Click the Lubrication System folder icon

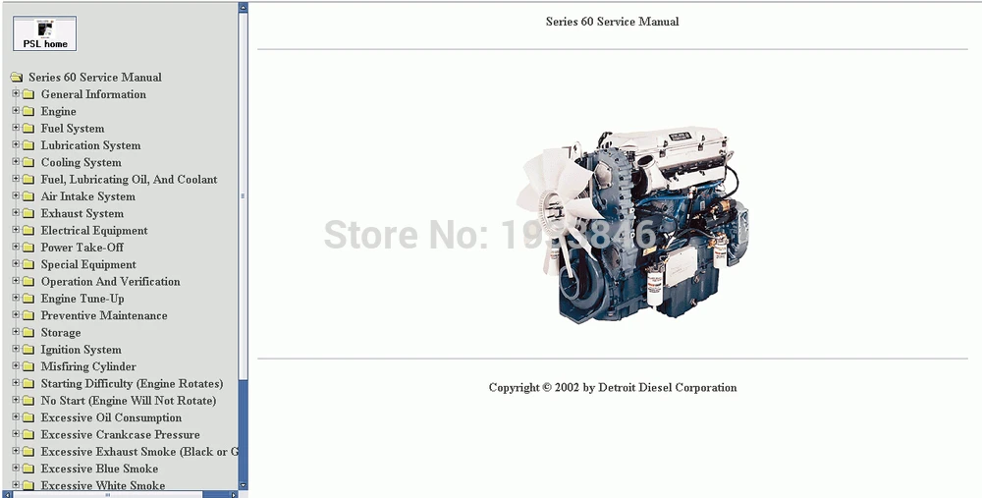click(28, 144)
